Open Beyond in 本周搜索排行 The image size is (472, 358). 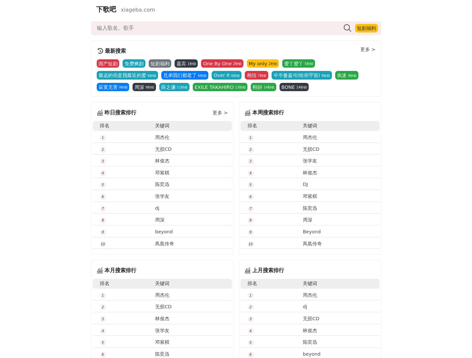click(x=311, y=232)
